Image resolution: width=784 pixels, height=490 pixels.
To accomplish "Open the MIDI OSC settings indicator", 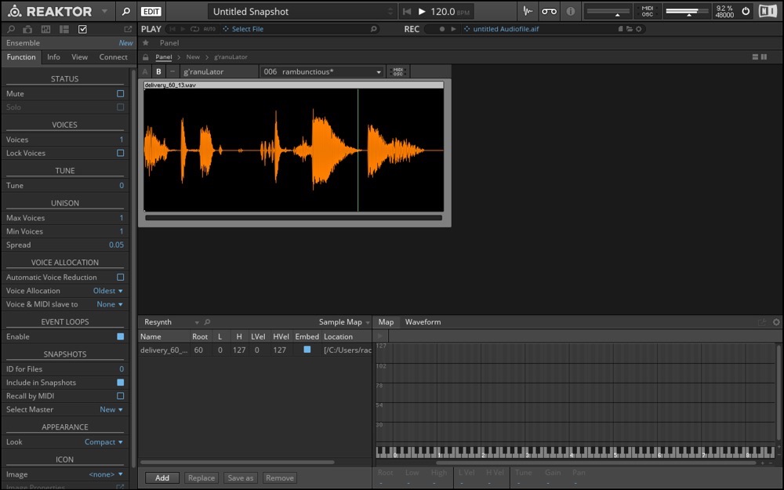I will [x=648, y=11].
